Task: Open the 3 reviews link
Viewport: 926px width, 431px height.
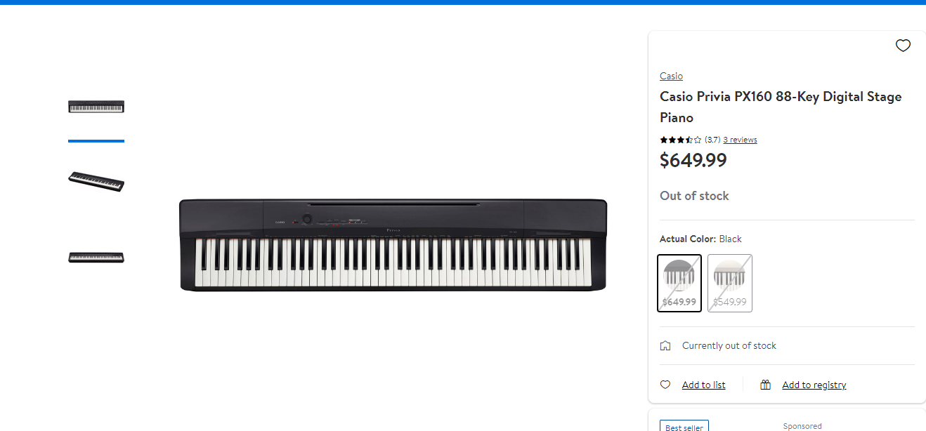Action: click(x=740, y=140)
